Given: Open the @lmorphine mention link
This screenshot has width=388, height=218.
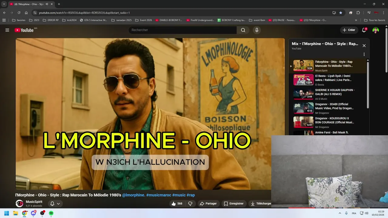Looking at the screenshot, I should click(x=134, y=195).
